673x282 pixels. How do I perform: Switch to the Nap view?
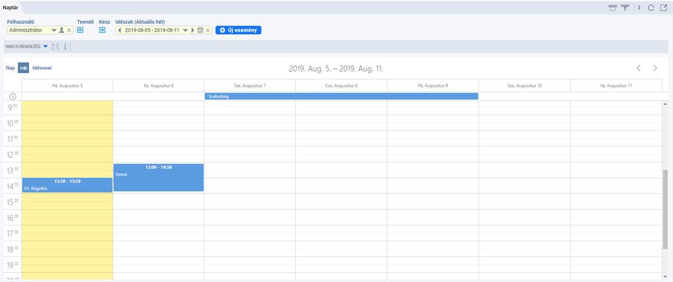coord(10,68)
